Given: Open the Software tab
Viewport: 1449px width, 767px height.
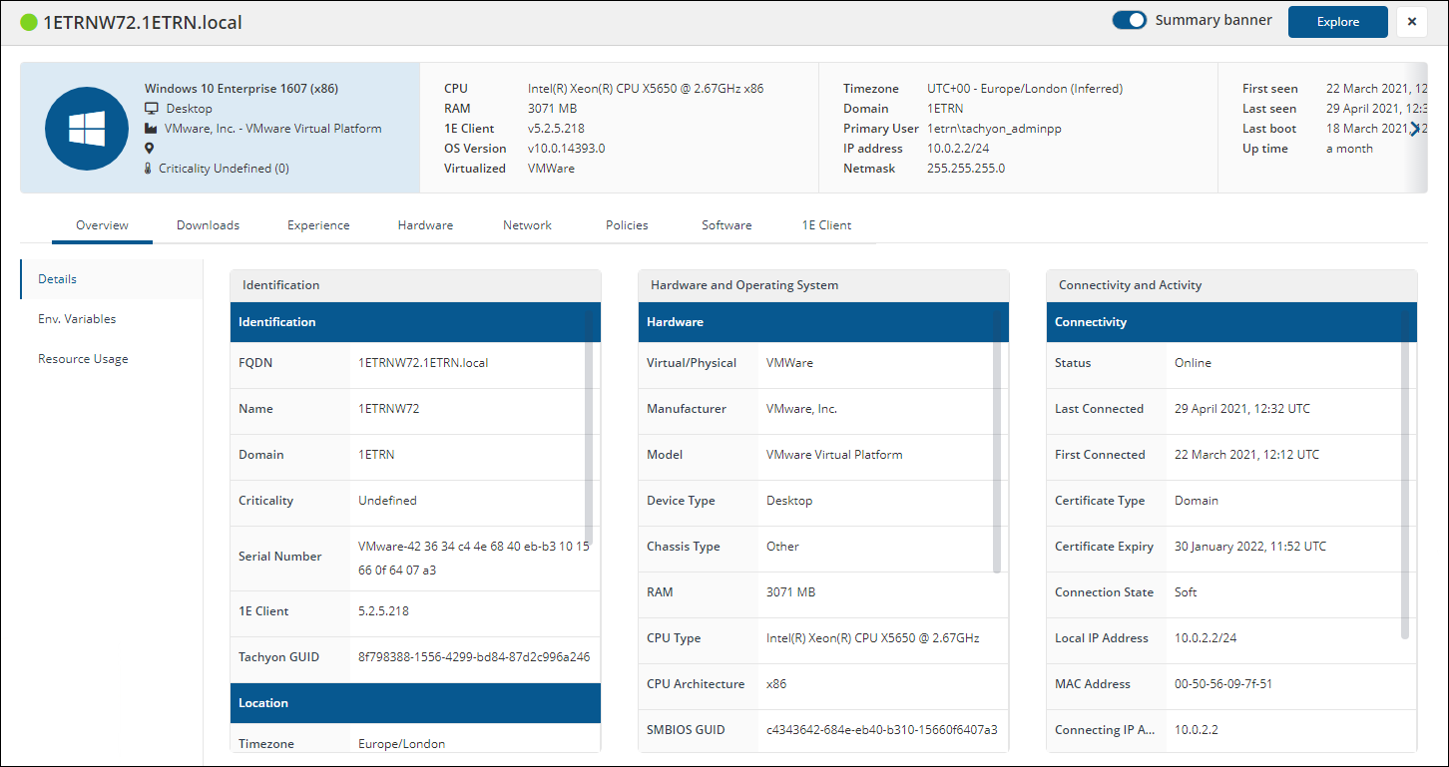Looking at the screenshot, I should (726, 225).
